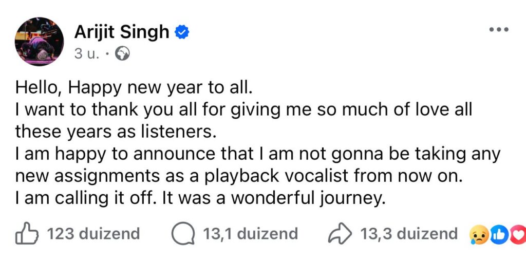View the '123 duizend' likes count
The height and width of the screenshot is (260, 526).
[x=93, y=234]
